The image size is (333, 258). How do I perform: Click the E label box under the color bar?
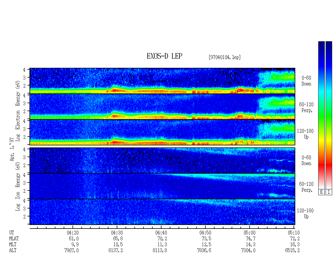click(x=321, y=192)
